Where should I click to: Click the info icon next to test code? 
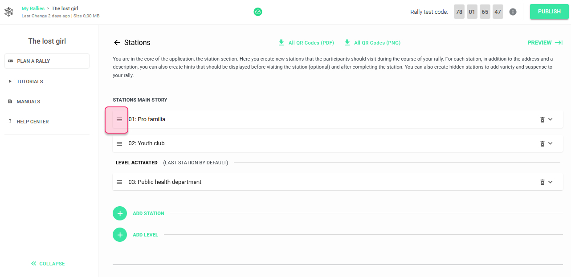[x=513, y=12]
